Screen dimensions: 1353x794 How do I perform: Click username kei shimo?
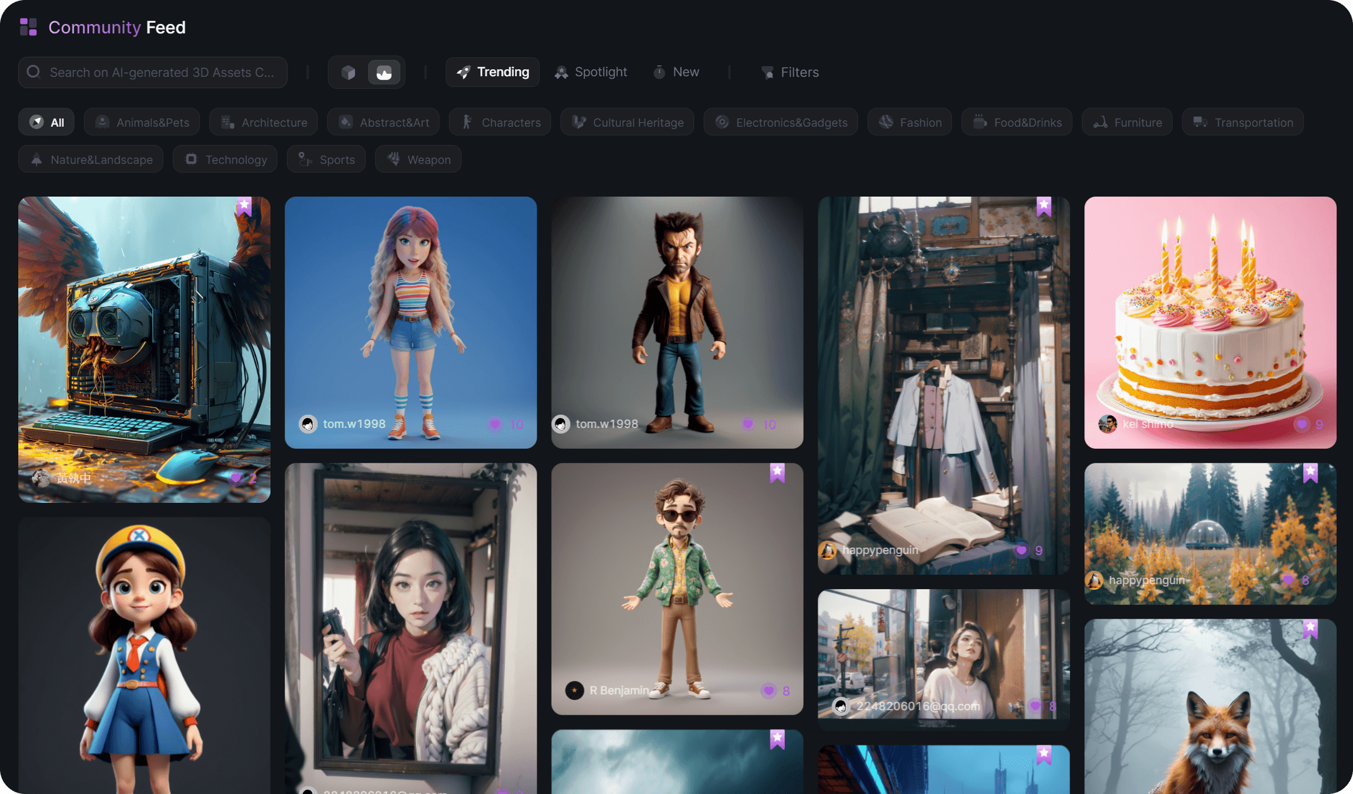pyautogui.click(x=1148, y=424)
